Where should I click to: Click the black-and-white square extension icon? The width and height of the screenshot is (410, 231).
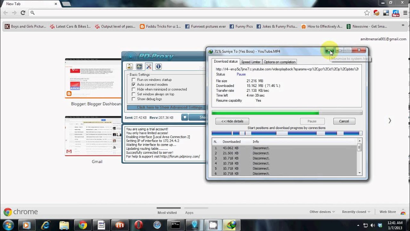click(386, 13)
